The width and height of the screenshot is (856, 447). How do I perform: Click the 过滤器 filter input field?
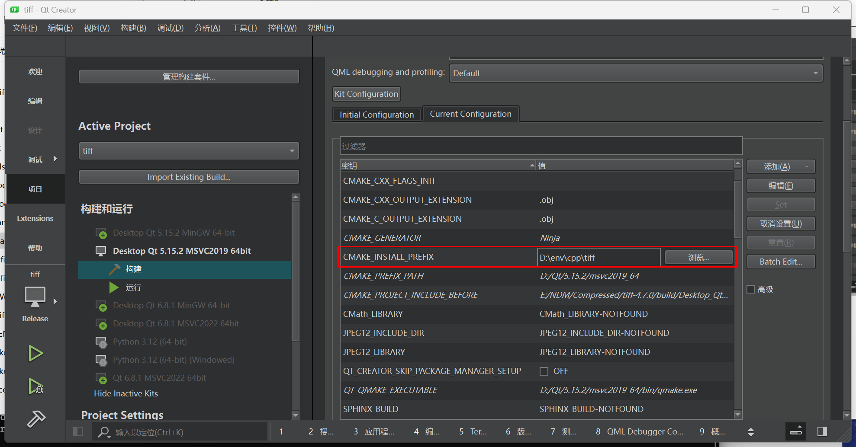coord(541,147)
